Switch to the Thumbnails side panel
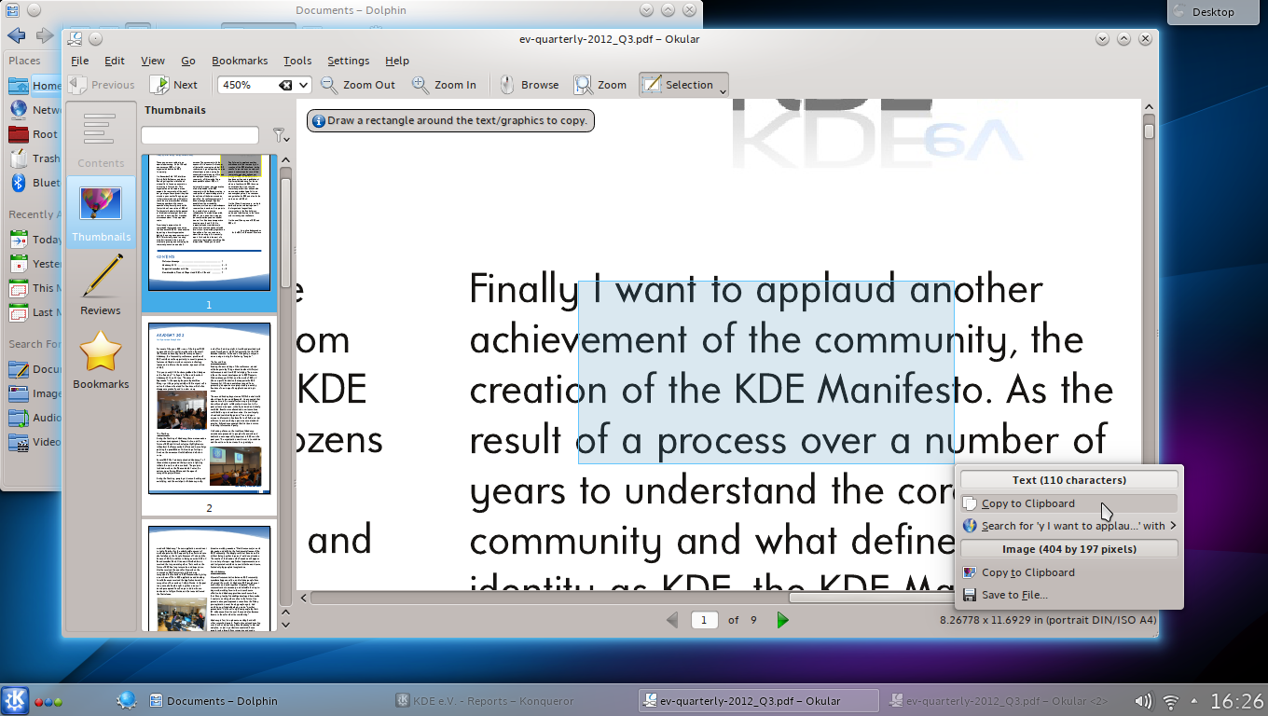The width and height of the screenshot is (1268, 716). click(101, 212)
